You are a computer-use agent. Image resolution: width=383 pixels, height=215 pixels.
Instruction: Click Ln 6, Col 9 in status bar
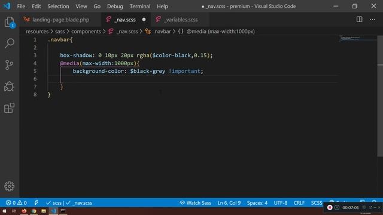coord(229,203)
